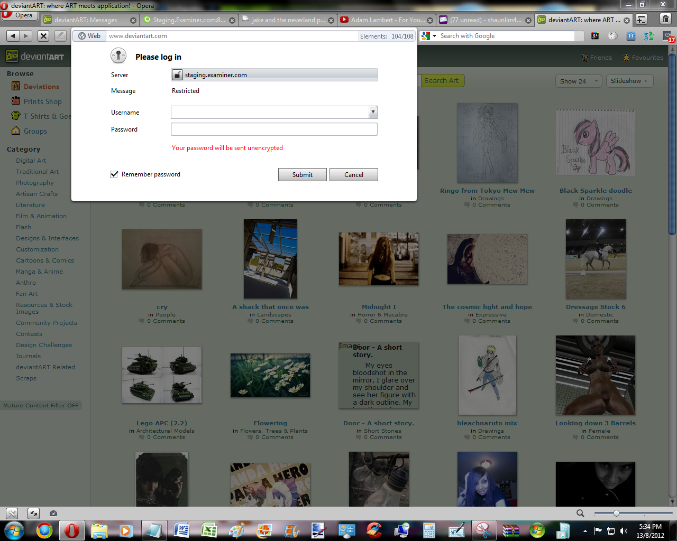Open the Snipping Tool from the taskbar
This screenshot has width=677, height=541.
pos(483,530)
